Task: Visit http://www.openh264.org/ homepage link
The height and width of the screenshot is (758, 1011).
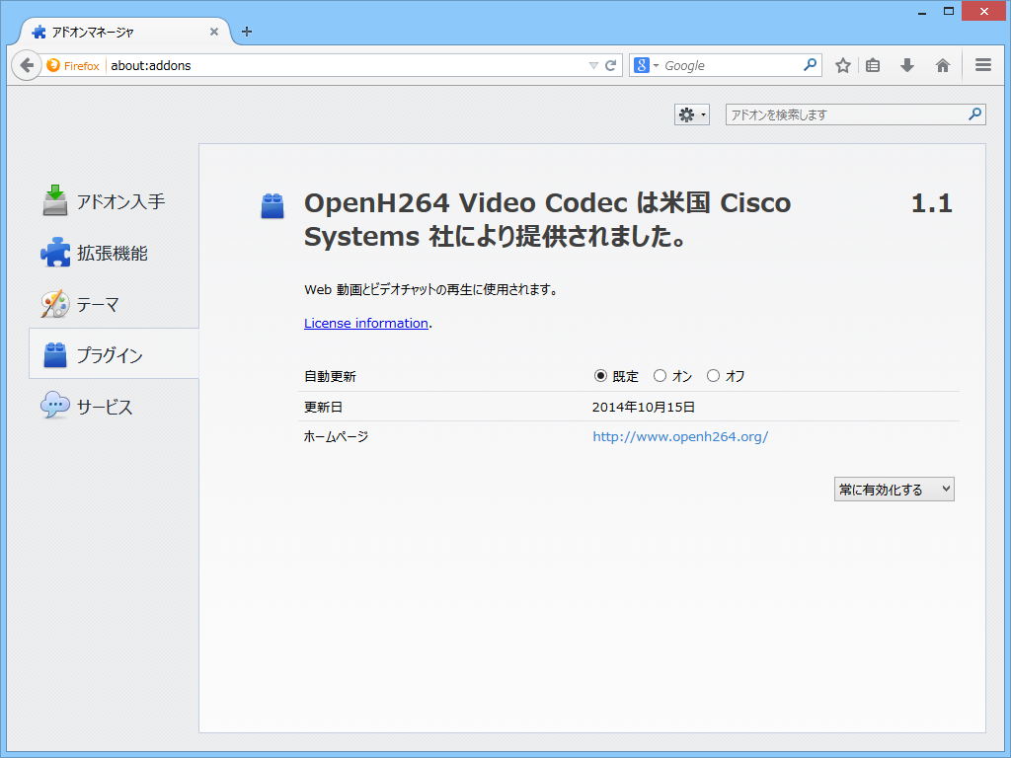Action: pos(679,435)
